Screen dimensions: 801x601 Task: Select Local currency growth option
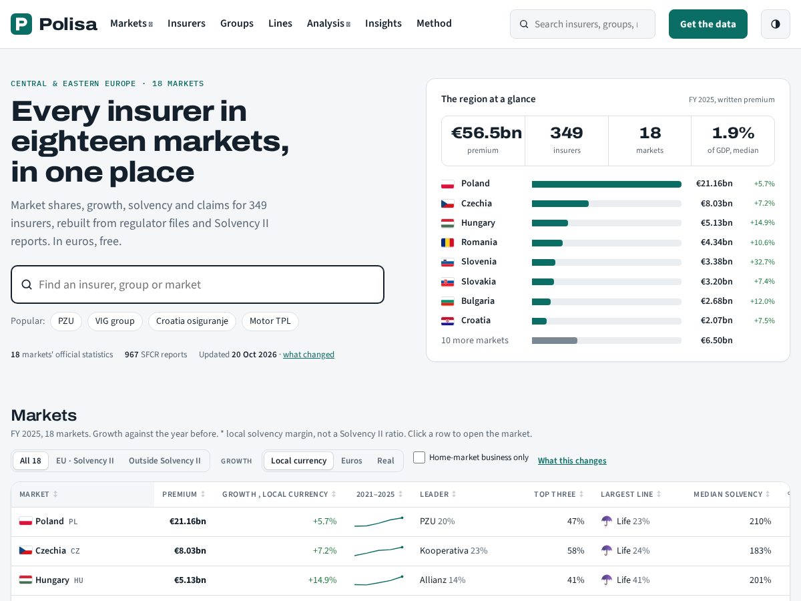pos(298,461)
